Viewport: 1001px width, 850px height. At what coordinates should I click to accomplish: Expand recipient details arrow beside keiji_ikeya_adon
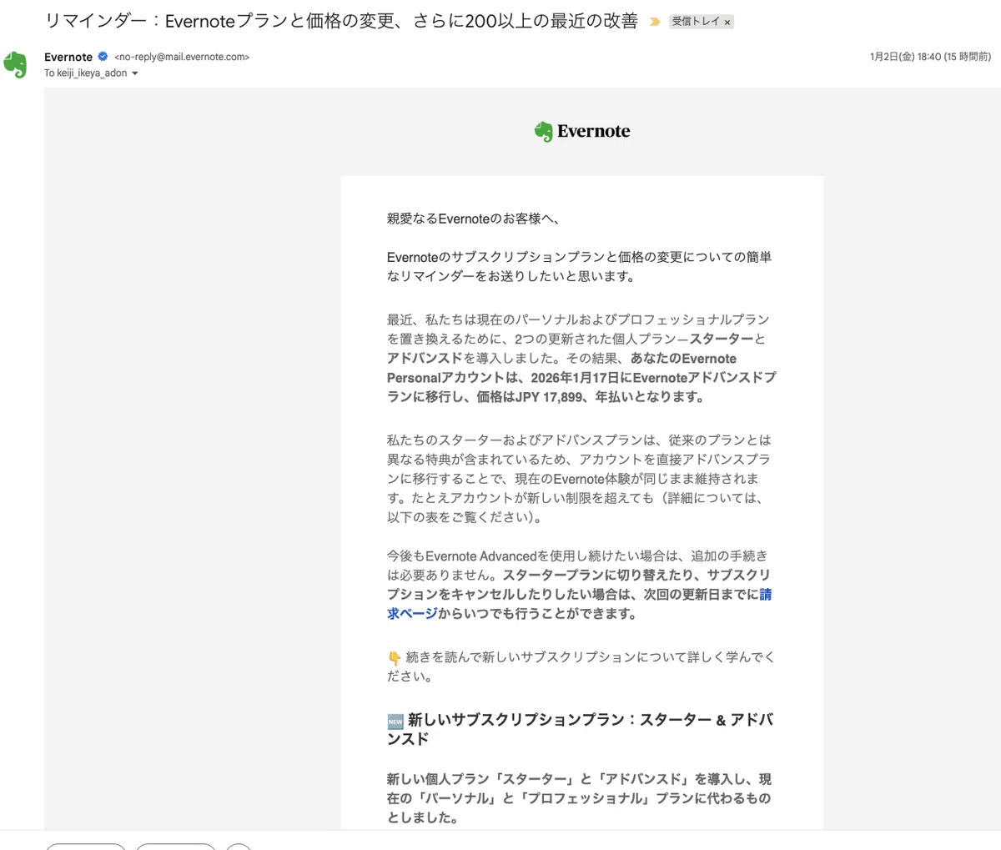135,73
